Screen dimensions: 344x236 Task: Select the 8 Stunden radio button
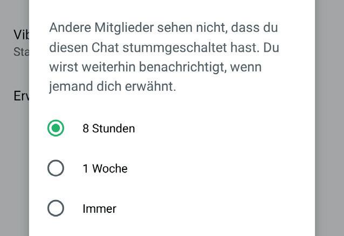pyautogui.click(x=56, y=128)
